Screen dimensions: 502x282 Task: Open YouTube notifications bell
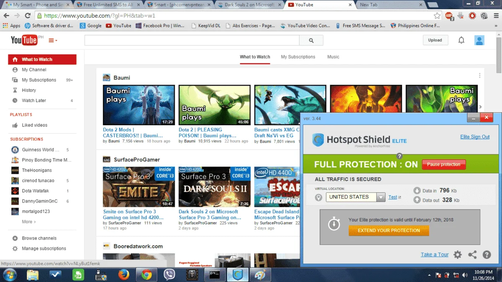(461, 40)
